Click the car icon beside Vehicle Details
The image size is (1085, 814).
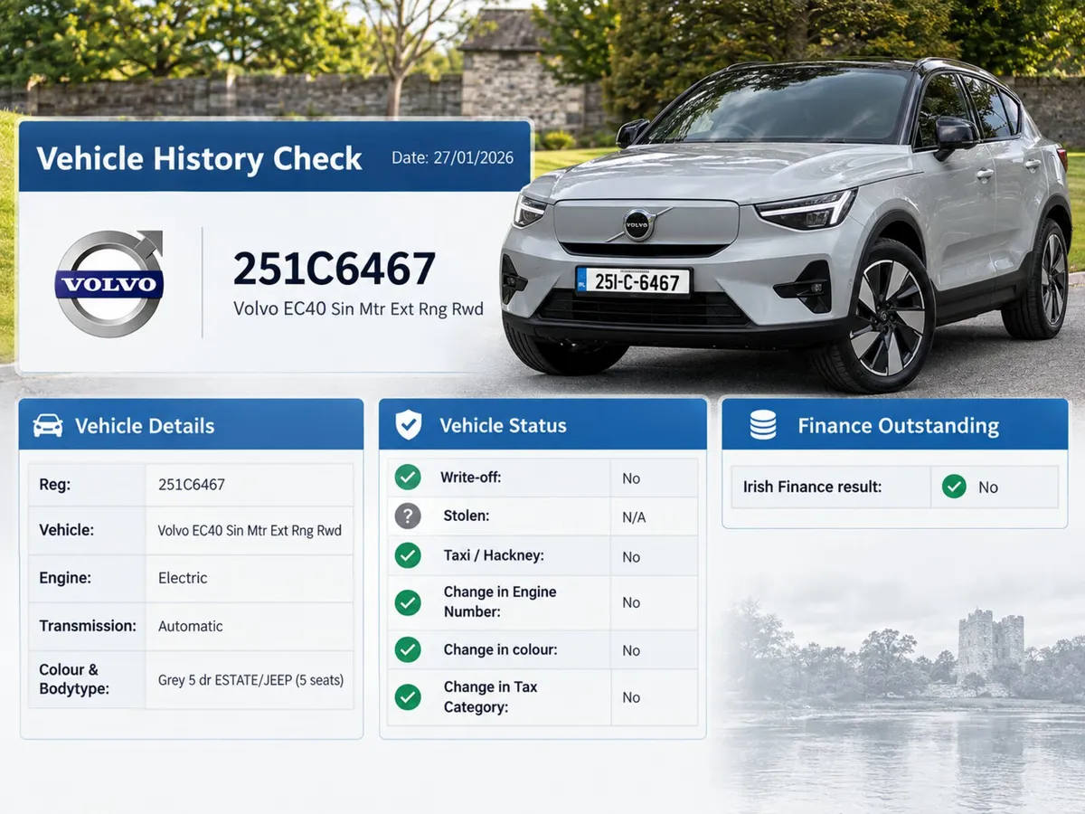tap(48, 426)
